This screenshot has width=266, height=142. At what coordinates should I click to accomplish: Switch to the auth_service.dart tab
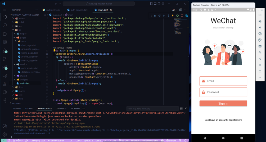tap(77, 10)
